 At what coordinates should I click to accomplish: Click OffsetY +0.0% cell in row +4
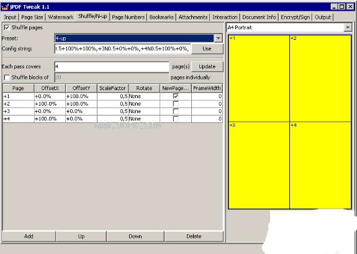[81, 119]
